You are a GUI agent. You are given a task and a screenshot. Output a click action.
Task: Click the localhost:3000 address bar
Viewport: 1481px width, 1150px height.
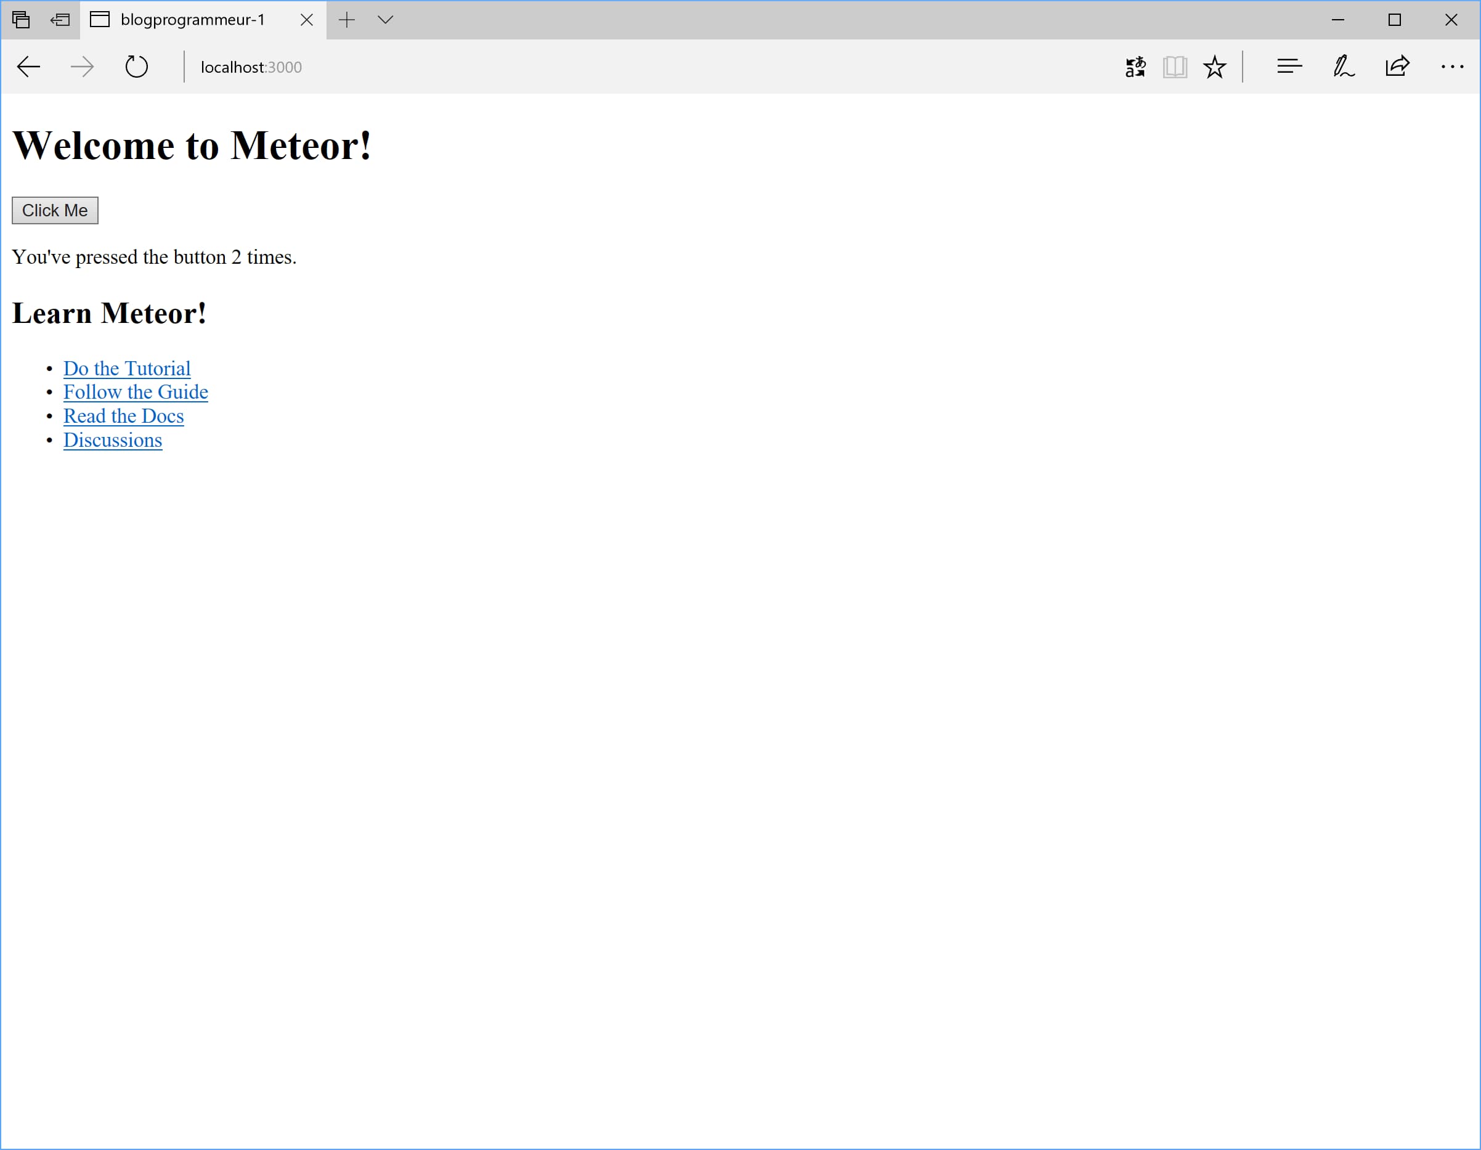(251, 67)
